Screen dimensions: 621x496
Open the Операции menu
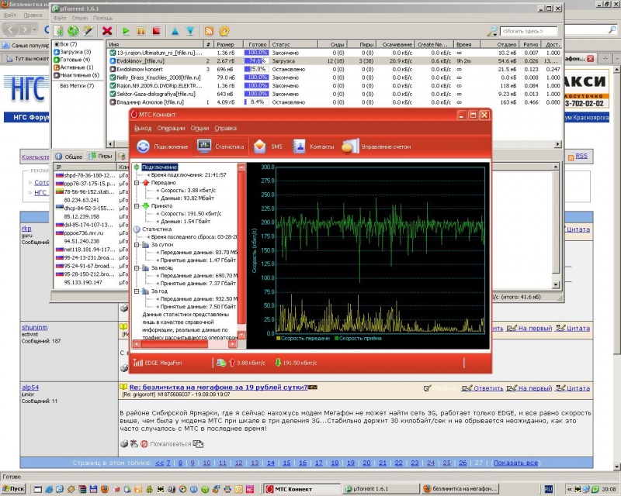pyautogui.click(x=171, y=128)
